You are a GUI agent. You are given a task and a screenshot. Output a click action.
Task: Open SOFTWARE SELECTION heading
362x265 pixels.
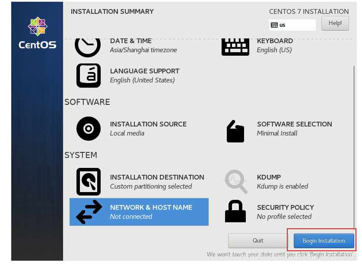point(294,124)
